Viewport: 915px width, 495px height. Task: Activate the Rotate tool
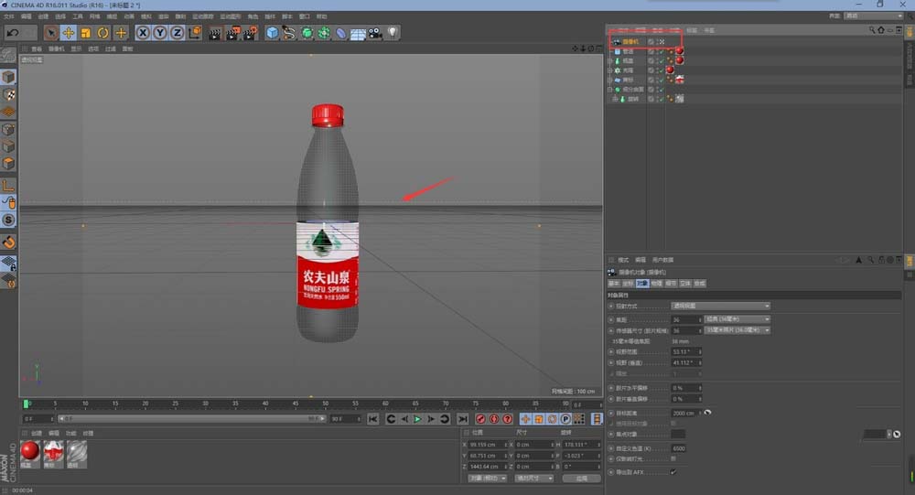click(x=102, y=33)
